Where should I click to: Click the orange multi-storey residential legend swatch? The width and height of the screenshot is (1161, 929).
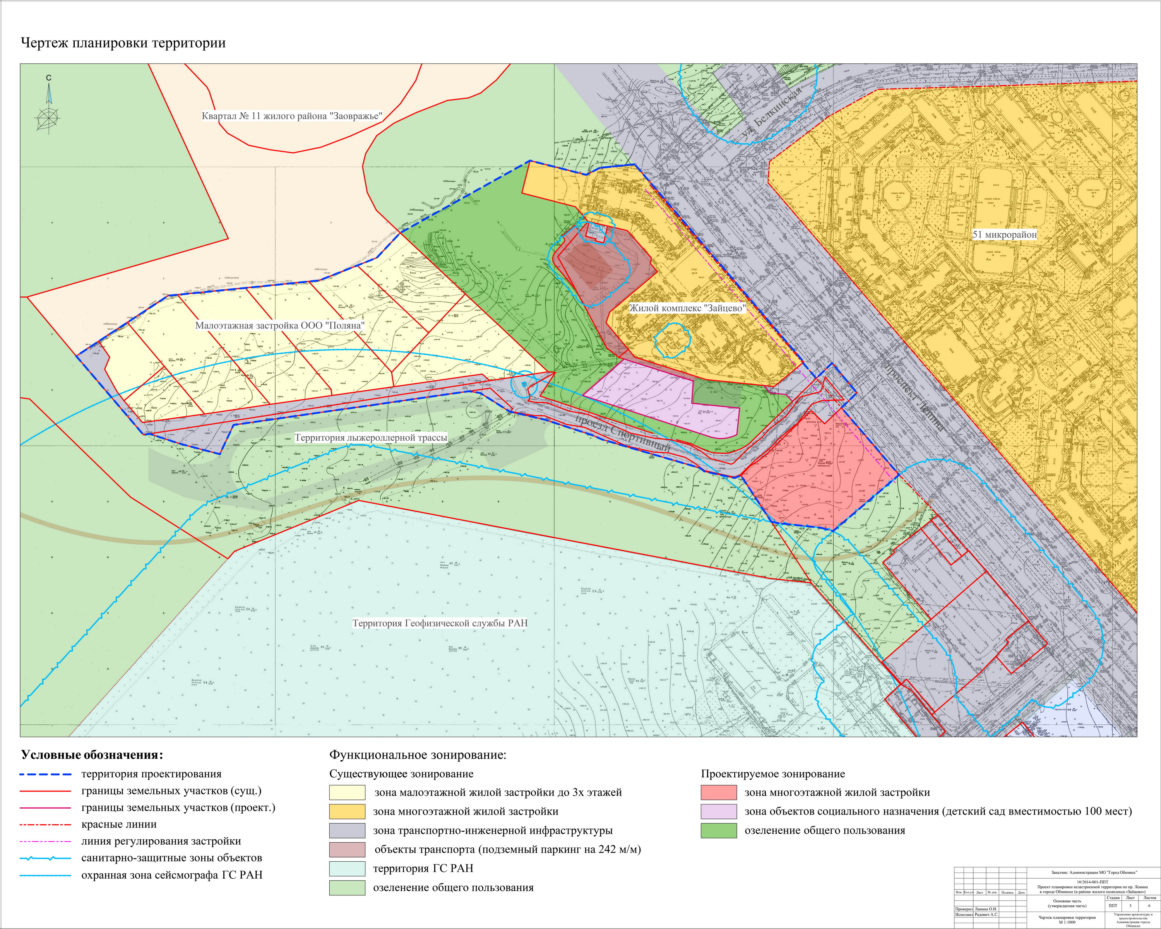tap(347, 812)
